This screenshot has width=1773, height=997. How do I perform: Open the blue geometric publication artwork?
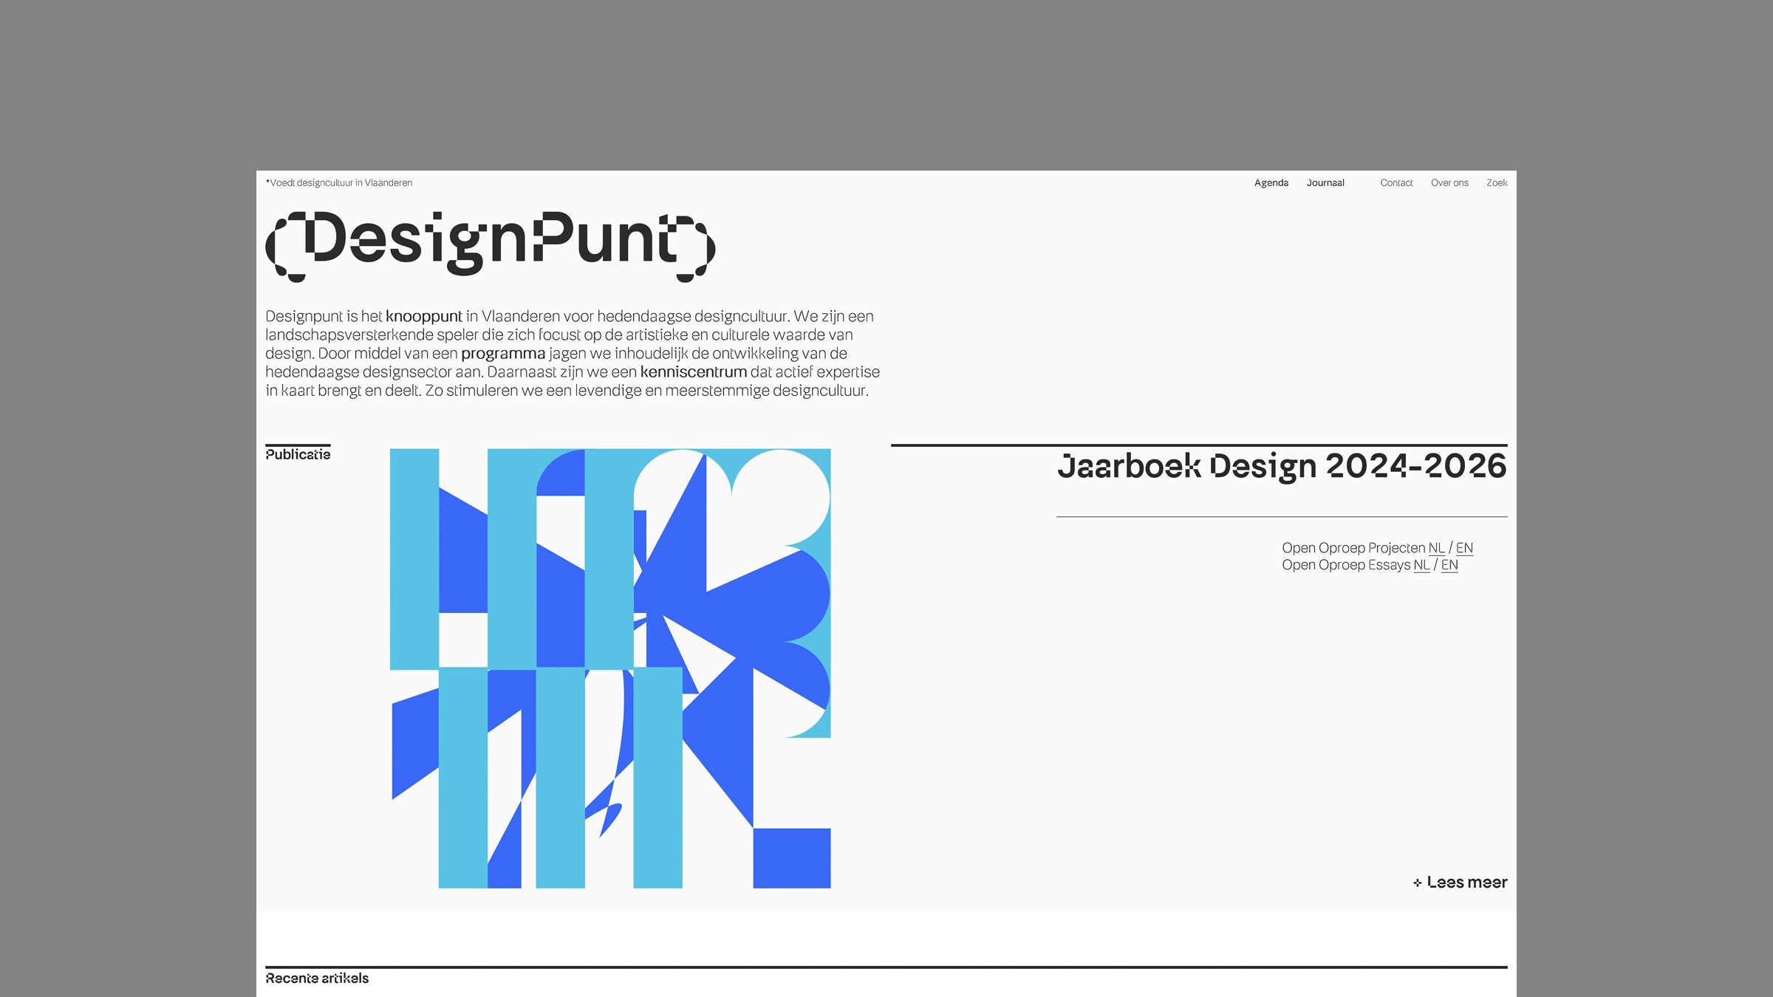[x=610, y=668]
